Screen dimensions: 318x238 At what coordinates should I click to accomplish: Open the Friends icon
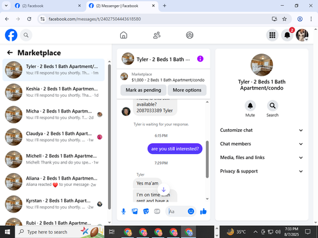pyautogui.click(x=156, y=35)
